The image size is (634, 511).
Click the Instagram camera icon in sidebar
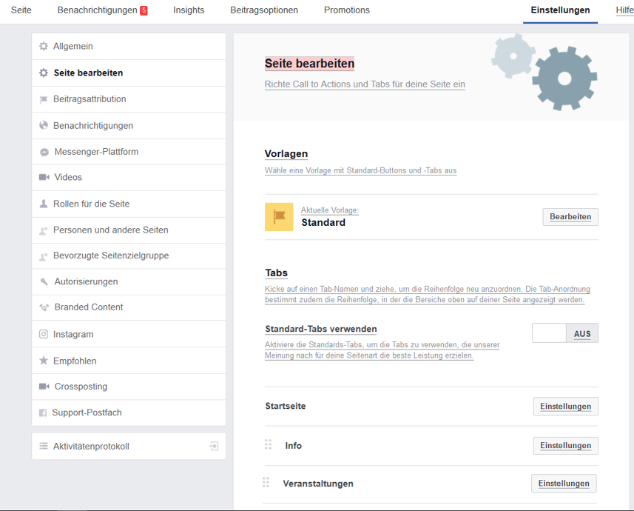(x=43, y=334)
